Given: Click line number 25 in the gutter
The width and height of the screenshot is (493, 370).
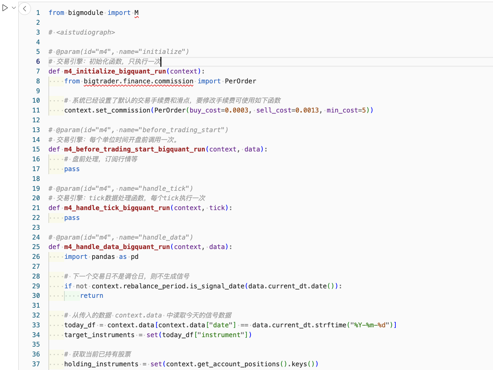Looking at the screenshot, I should [36, 247].
